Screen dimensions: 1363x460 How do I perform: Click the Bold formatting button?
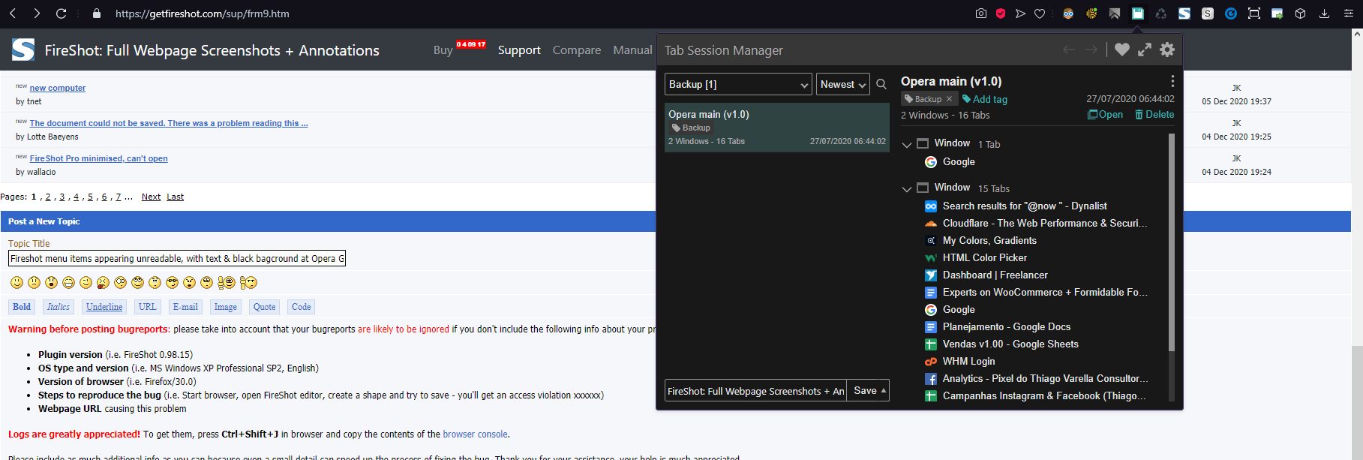(22, 307)
